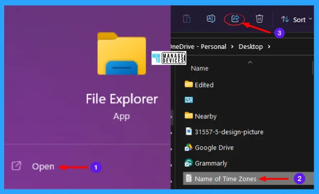Click the Name of Time Zones document icon

click(x=189, y=179)
